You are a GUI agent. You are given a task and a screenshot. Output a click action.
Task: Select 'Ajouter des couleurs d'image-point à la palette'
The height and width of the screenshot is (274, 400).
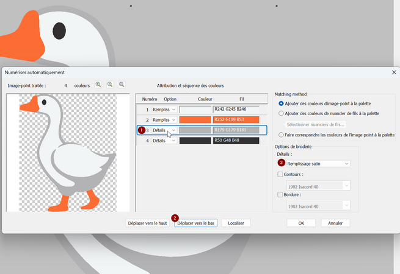pos(281,104)
